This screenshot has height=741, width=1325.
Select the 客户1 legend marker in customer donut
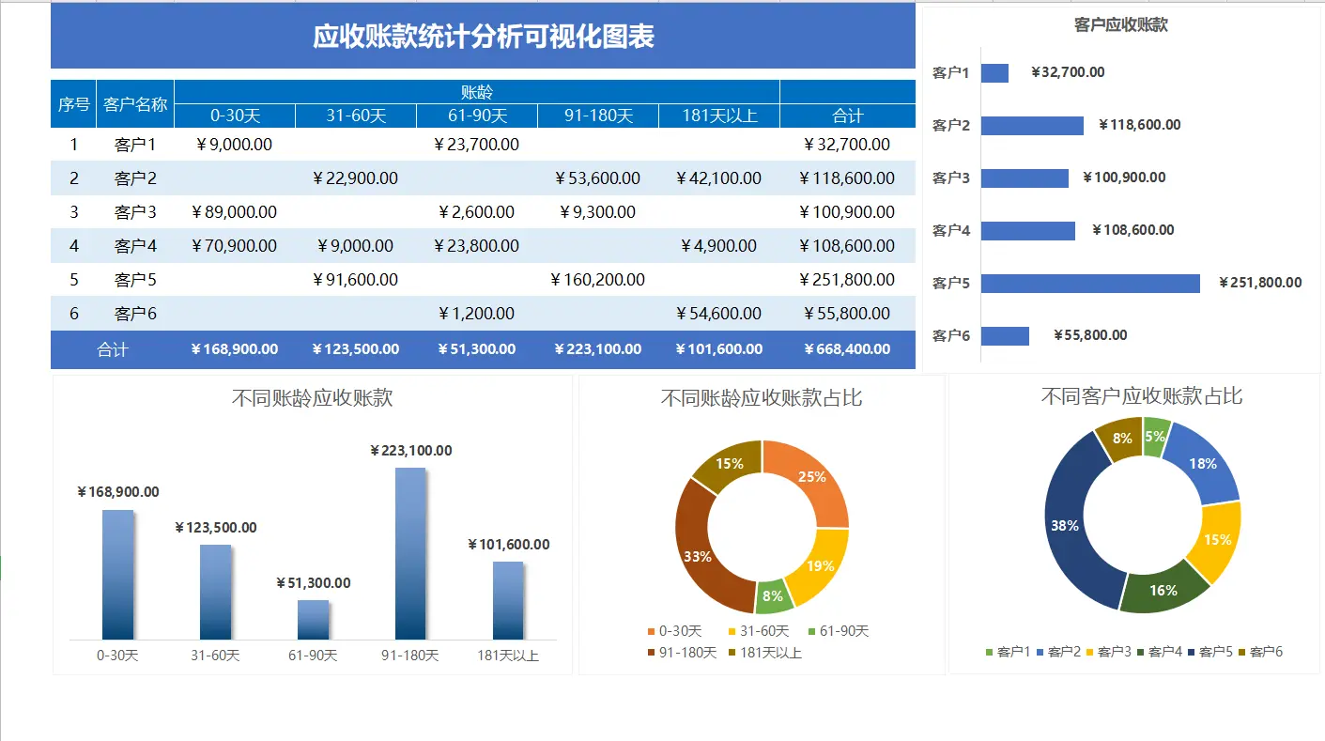[989, 652]
